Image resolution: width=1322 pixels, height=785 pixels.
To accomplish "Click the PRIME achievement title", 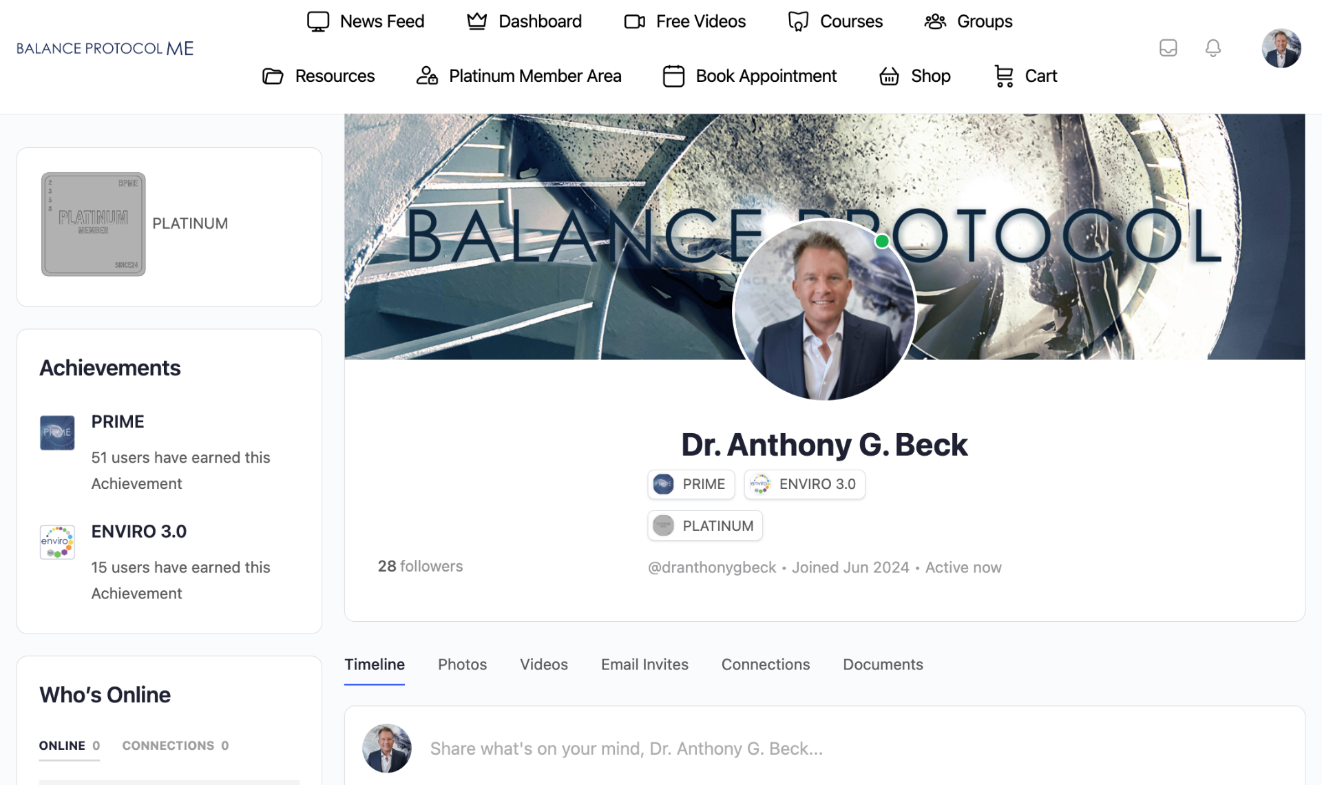I will pos(118,421).
